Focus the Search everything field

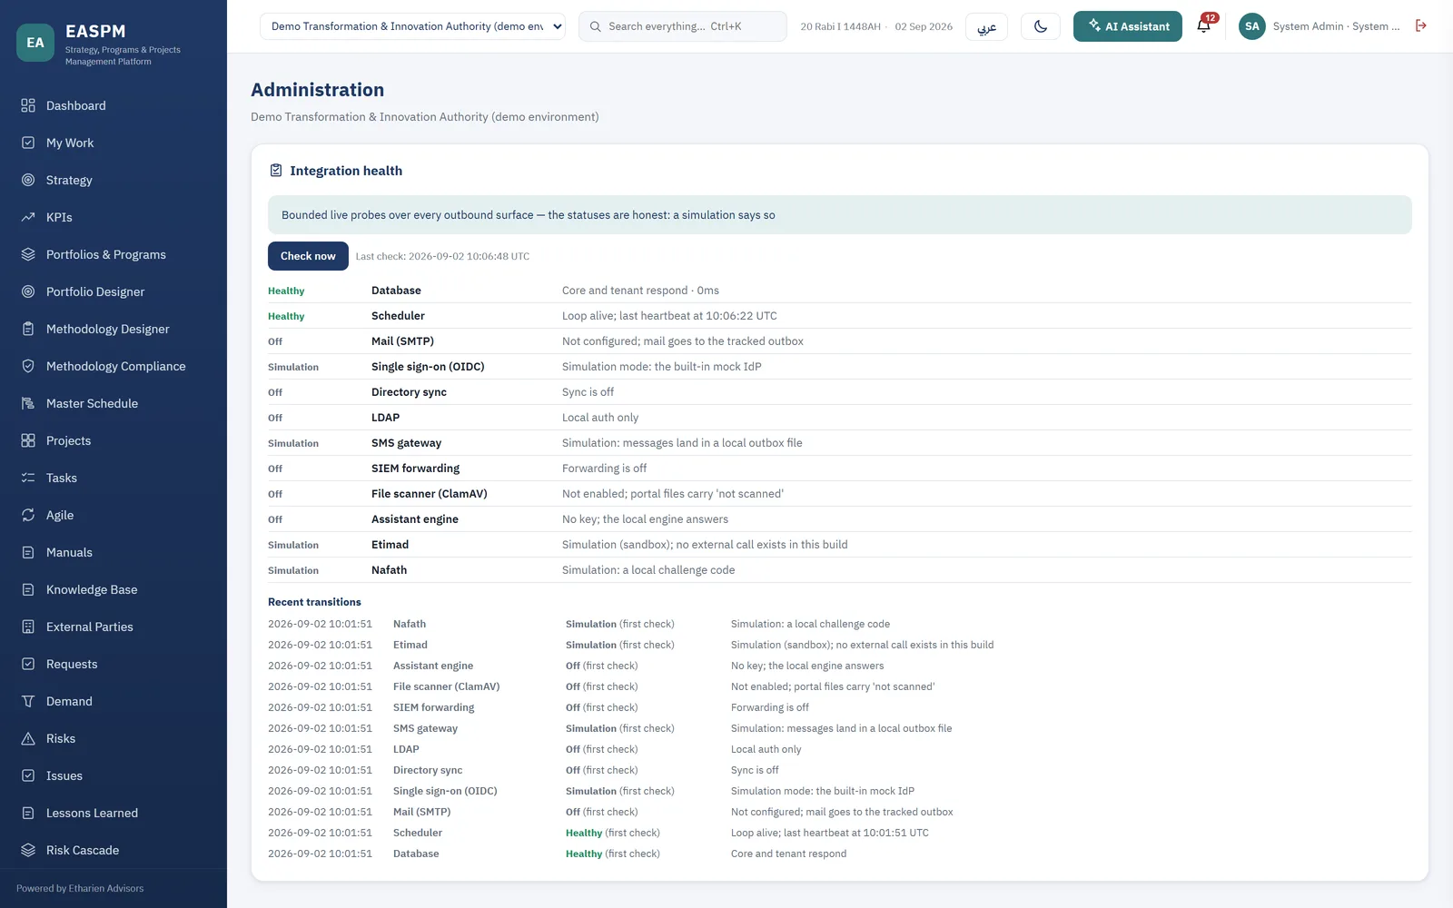(x=683, y=26)
